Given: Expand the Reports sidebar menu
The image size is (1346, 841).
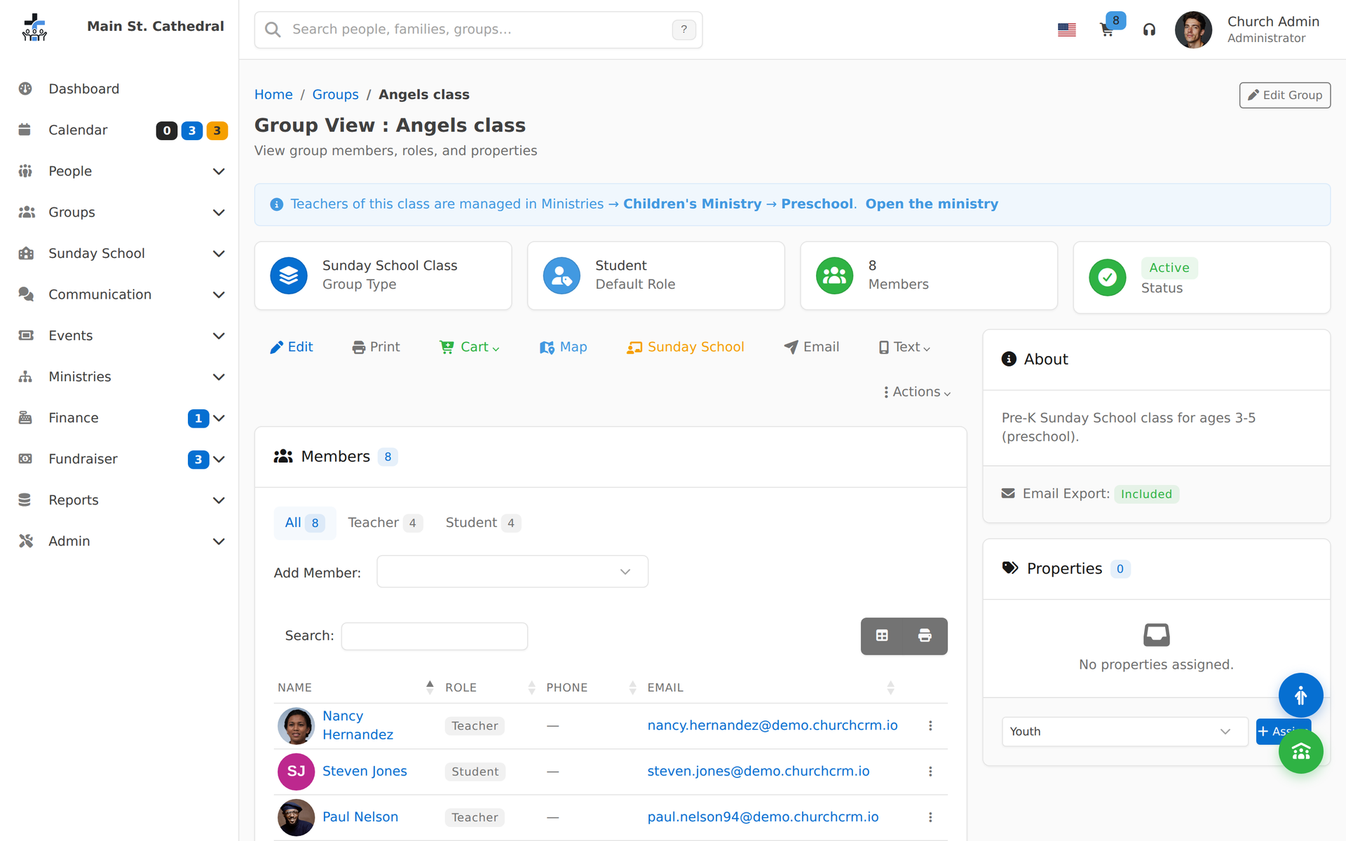Looking at the screenshot, I should pos(119,500).
